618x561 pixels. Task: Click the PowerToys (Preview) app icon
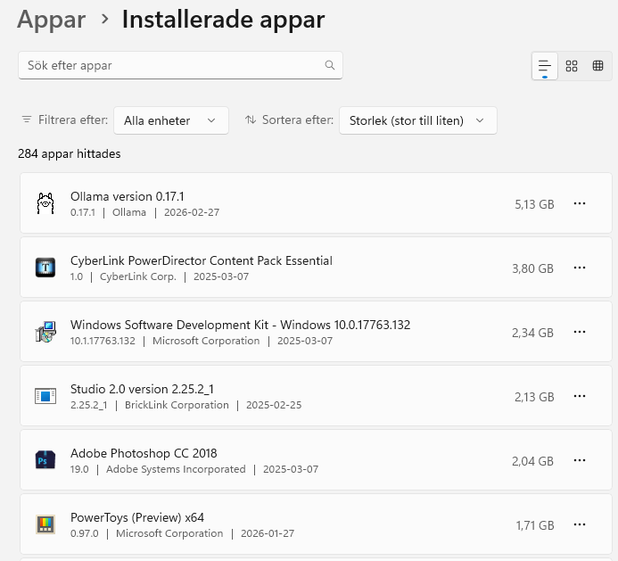[x=45, y=524]
